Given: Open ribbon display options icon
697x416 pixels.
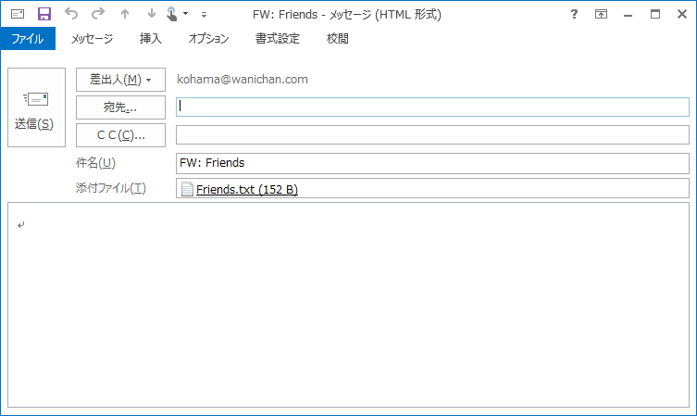Looking at the screenshot, I should click(602, 15).
